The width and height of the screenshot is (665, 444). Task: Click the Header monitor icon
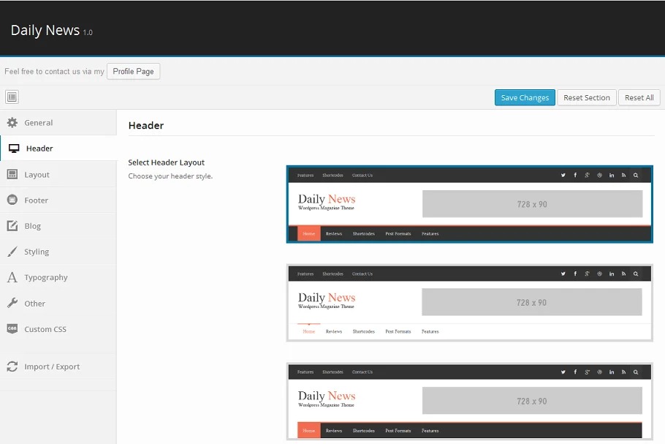point(14,148)
